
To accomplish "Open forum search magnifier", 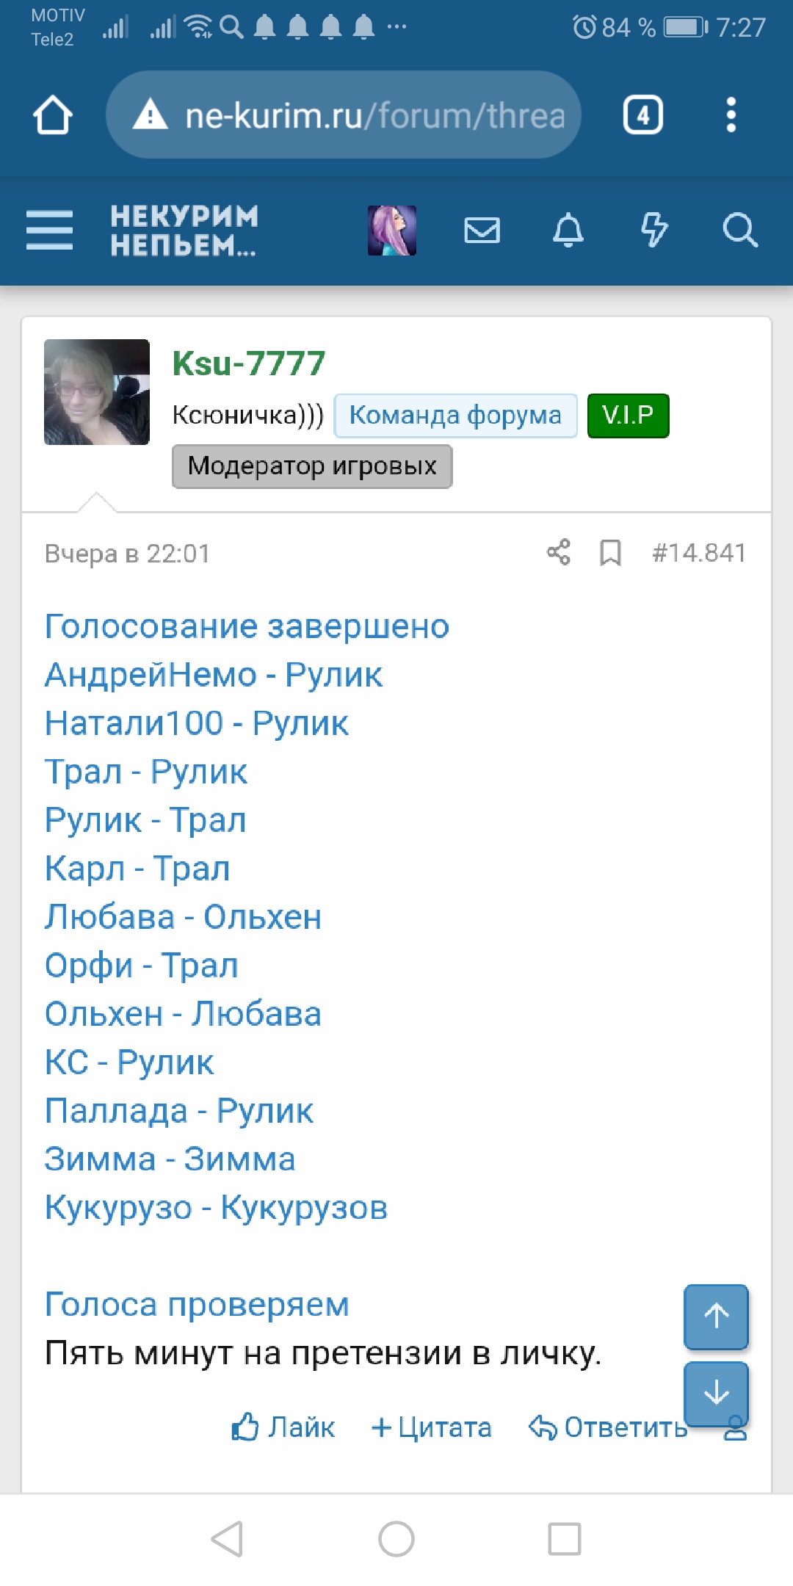I will 739,231.
